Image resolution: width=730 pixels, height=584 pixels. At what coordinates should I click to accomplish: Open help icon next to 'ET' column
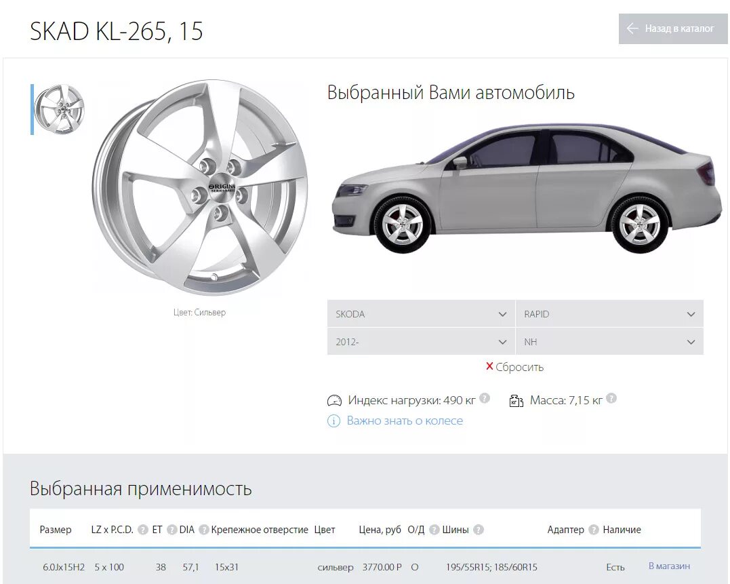pos(171,530)
